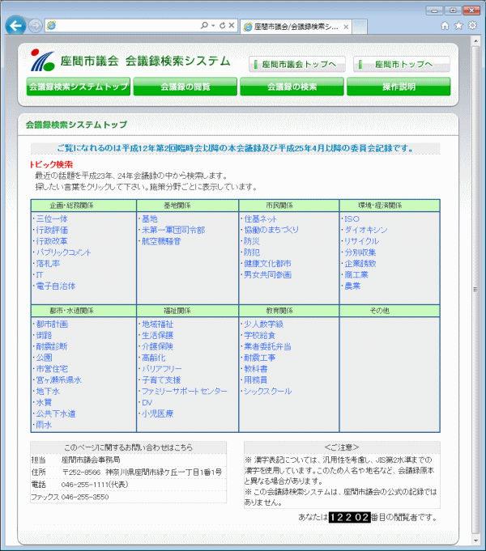Screen dimensions: 486x551
Task: Click the browser home icon
Action: 445,26
